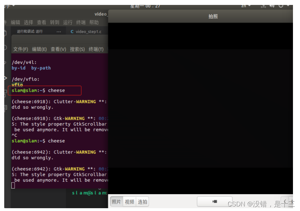Open VS Code 编辑 menu
Viewport: 300px width, 211px height.
point(15,23)
